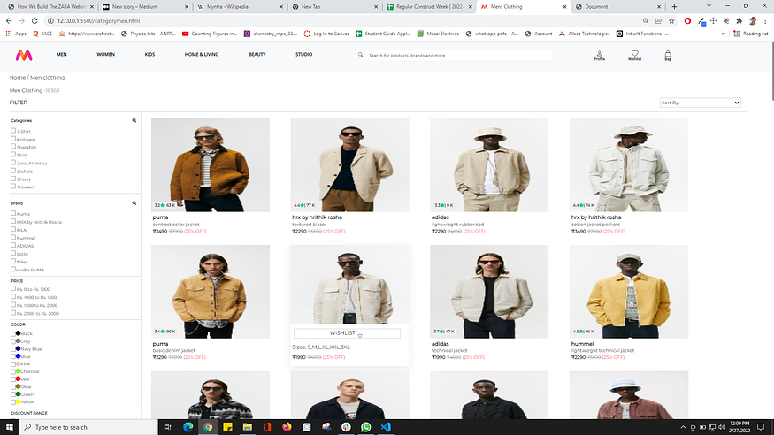
Task: Open the Opera extension icon
Action: click(687, 20)
